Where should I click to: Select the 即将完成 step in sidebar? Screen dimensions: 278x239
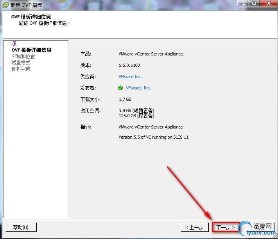point(21,69)
